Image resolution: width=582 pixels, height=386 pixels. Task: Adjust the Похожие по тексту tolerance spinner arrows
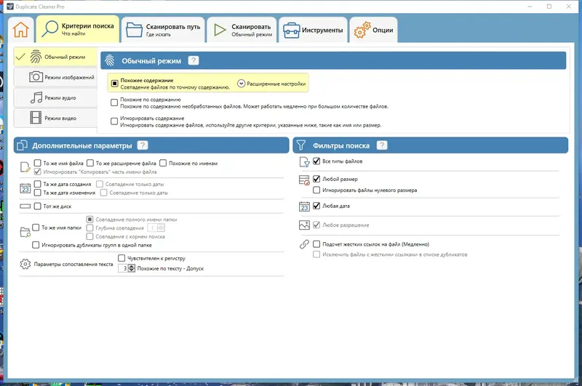pyautogui.click(x=132, y=268)
